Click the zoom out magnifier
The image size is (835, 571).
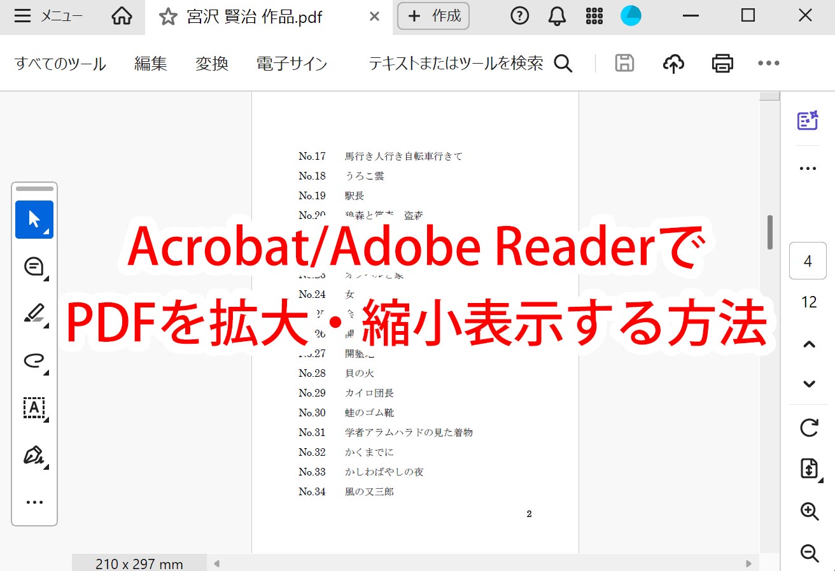[809, 553]
